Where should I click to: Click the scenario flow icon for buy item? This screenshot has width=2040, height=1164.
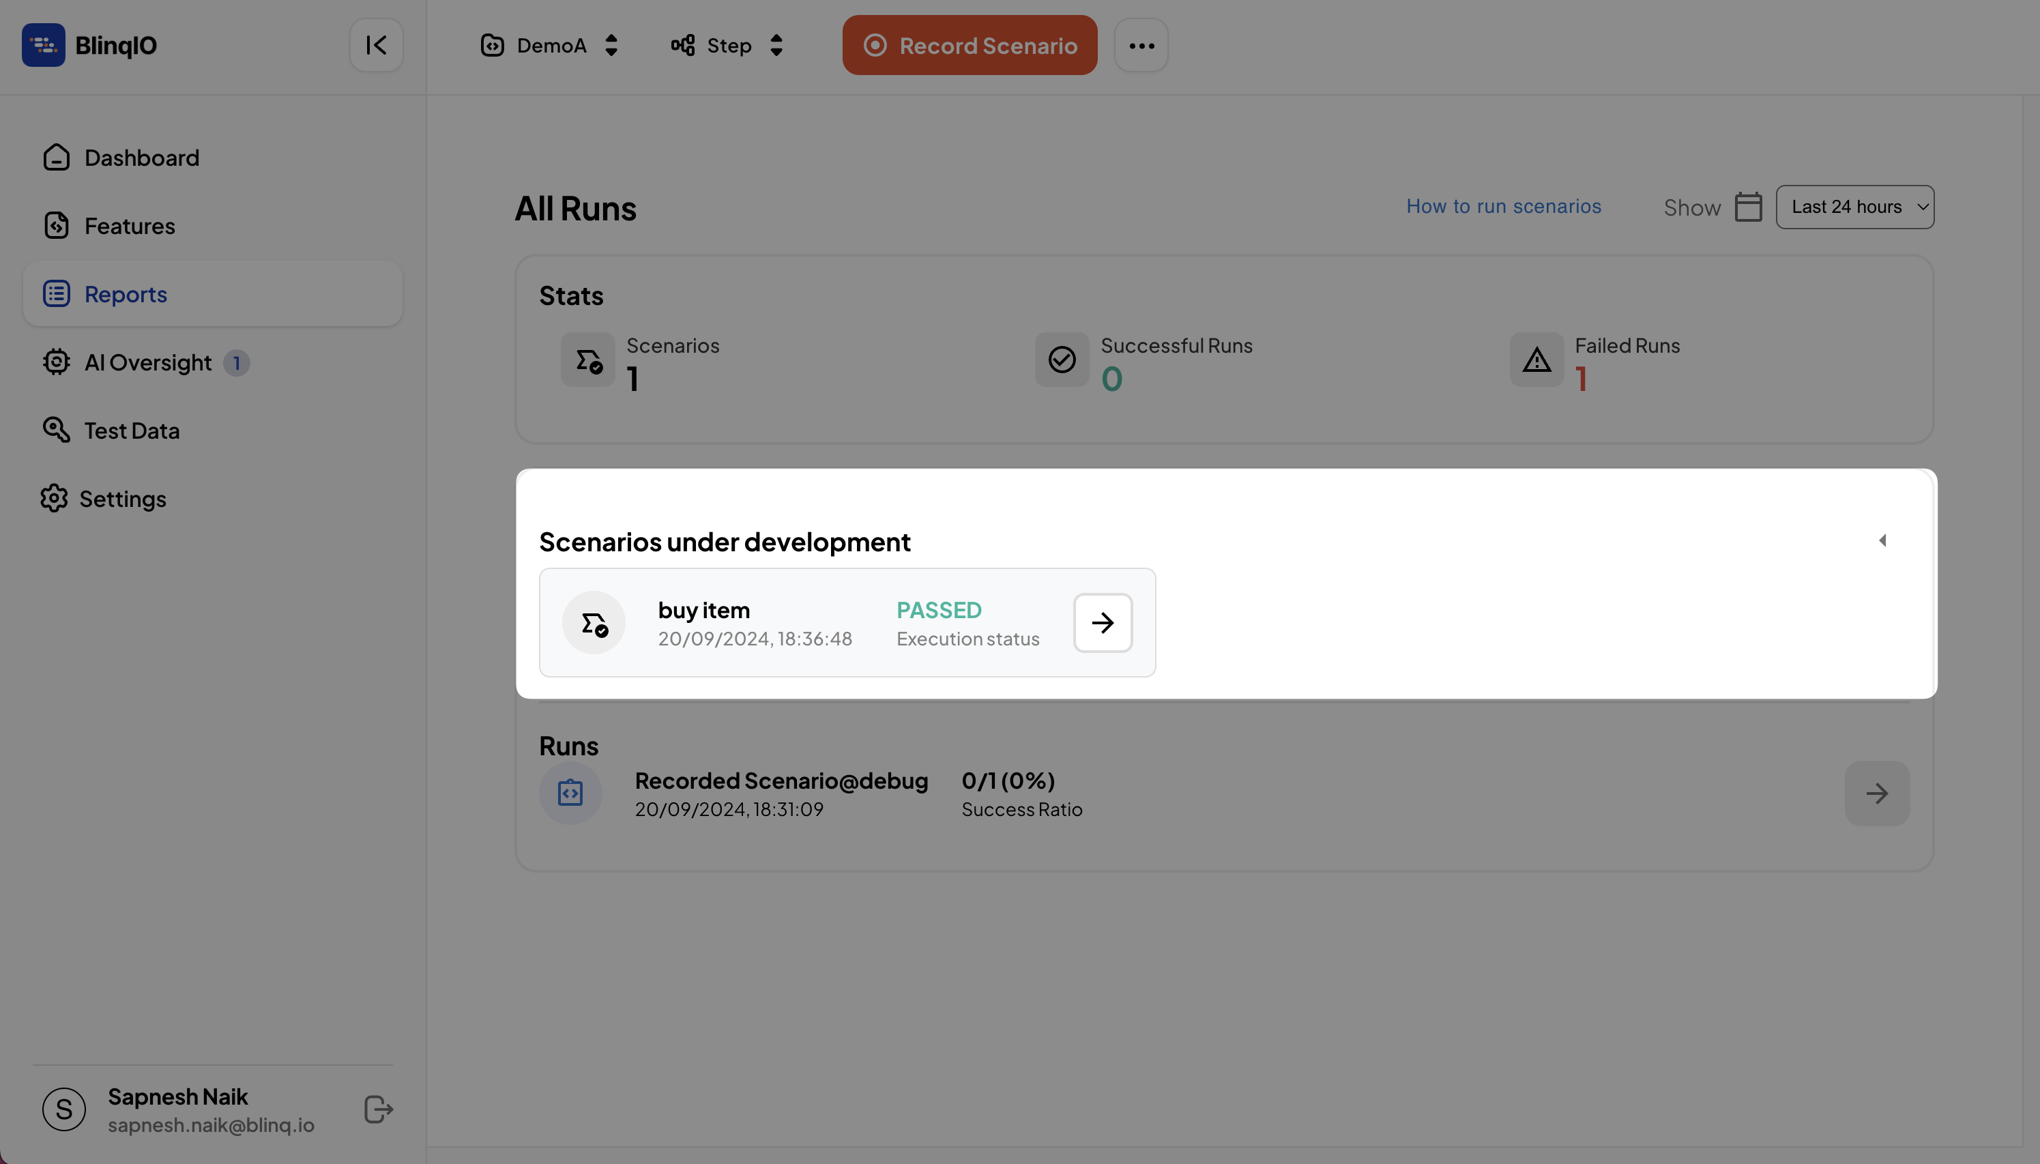coord(594,622)
